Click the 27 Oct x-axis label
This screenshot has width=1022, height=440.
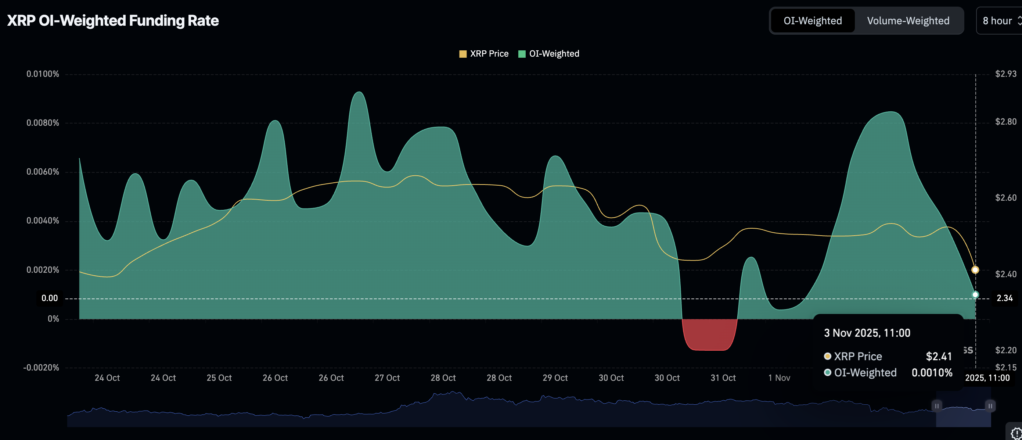(x=387, y=378)
